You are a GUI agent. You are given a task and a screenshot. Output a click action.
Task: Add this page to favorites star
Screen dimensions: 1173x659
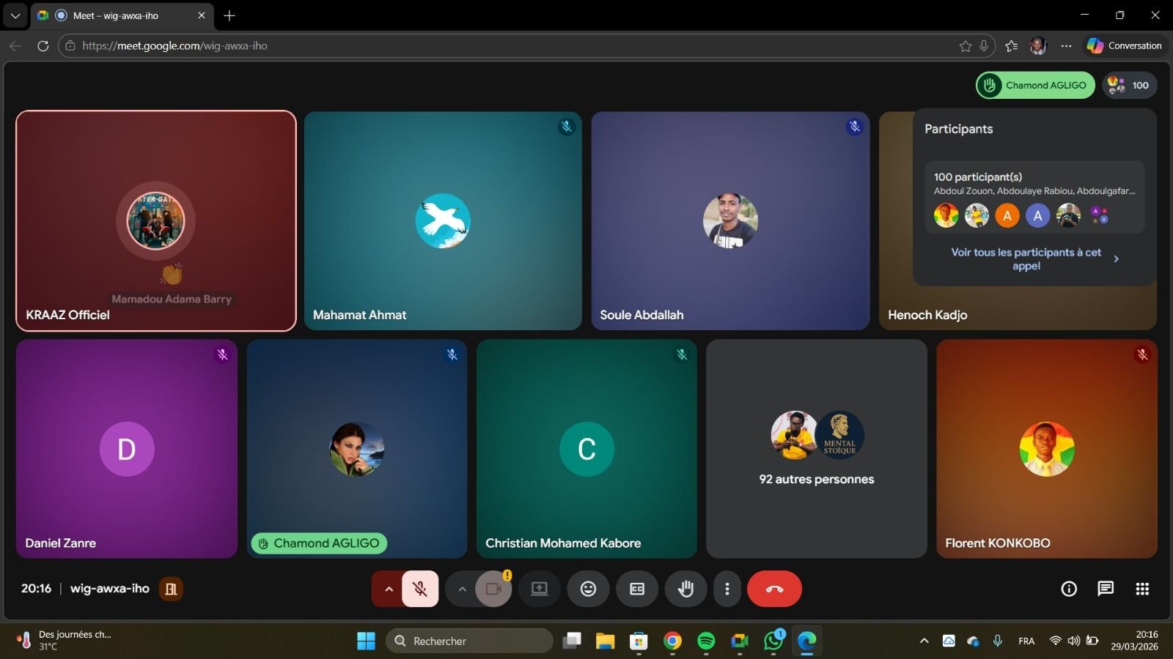click(x=966, y=45)
